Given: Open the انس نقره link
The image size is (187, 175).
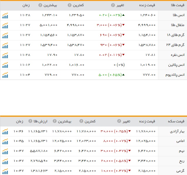Looking at the screenshot, I should click(178, 55).
